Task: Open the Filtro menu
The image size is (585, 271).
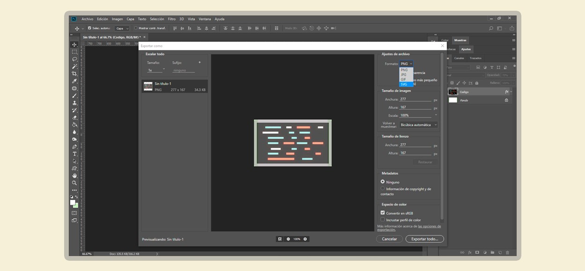Action: pos(172,19)
